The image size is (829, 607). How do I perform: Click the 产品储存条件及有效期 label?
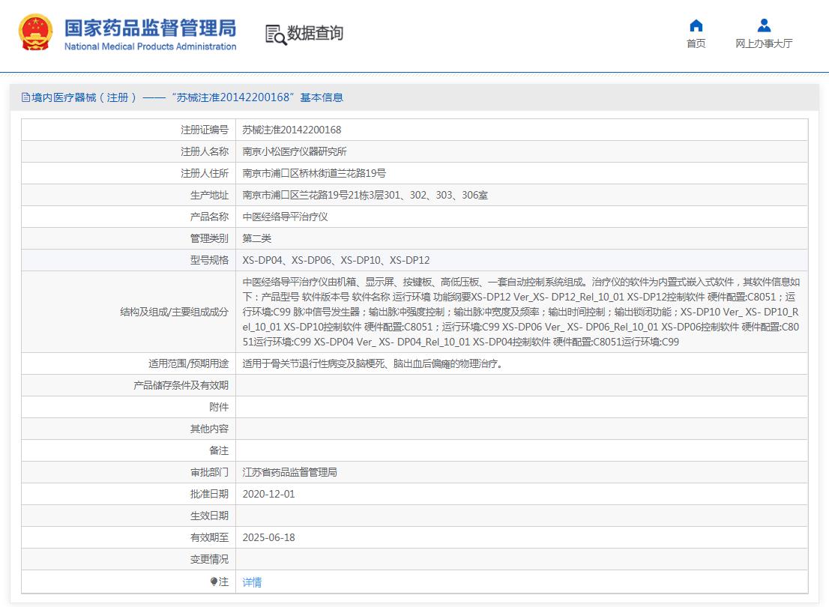[x=181, y=385]
